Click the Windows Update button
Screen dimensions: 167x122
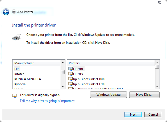coord(108,95)
